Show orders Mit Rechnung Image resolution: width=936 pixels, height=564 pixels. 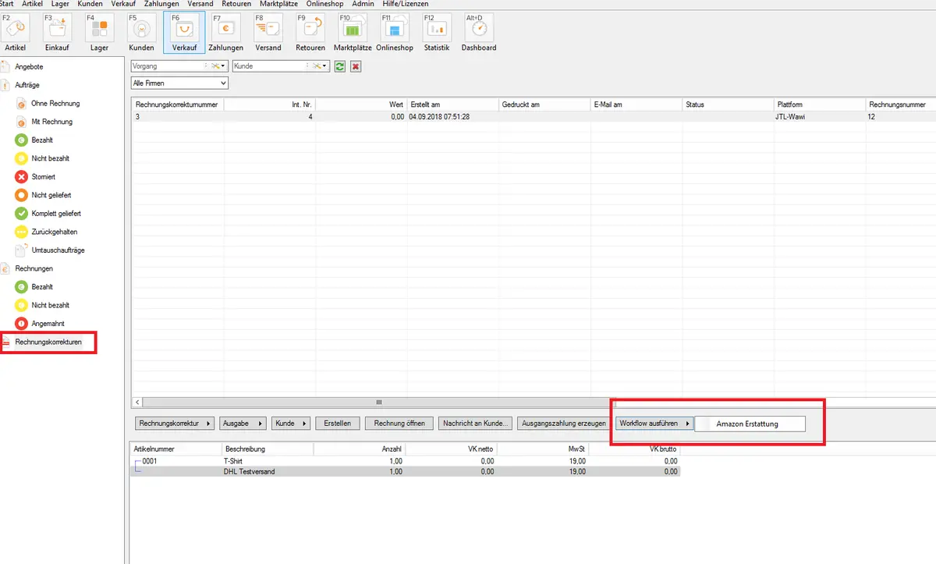[51, 122]
